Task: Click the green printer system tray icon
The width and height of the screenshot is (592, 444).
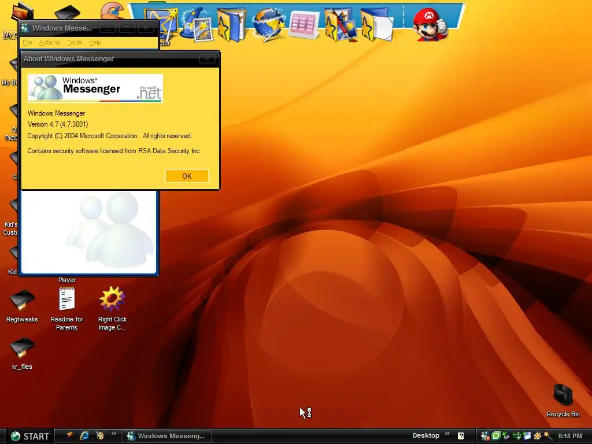Action: [516, 436]
